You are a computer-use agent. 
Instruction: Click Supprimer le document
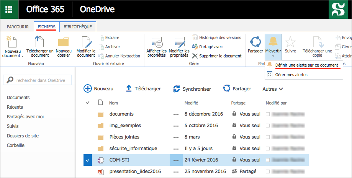point(217,56)
